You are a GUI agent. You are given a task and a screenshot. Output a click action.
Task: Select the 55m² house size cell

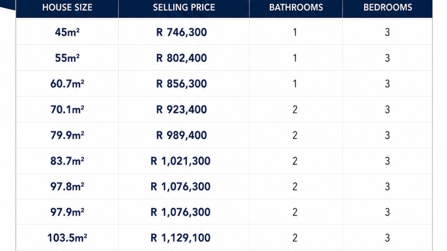point(67,58)
